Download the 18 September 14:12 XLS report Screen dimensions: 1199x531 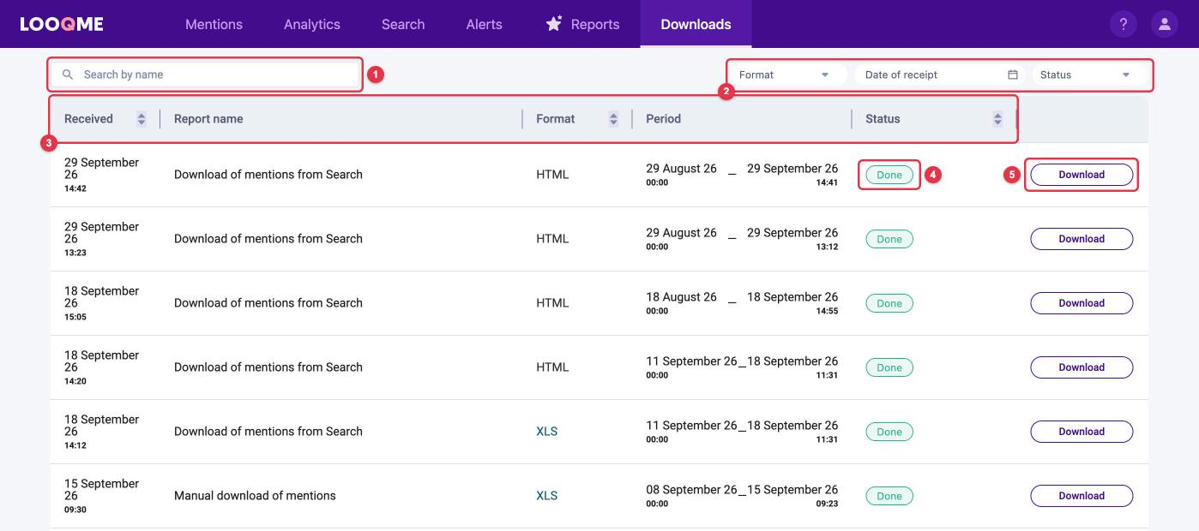pyautogui.click(x=1082, y=432)
